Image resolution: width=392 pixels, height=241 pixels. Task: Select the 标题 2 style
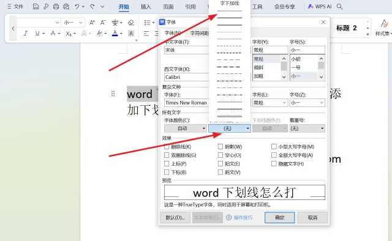[x=346, y=28]
